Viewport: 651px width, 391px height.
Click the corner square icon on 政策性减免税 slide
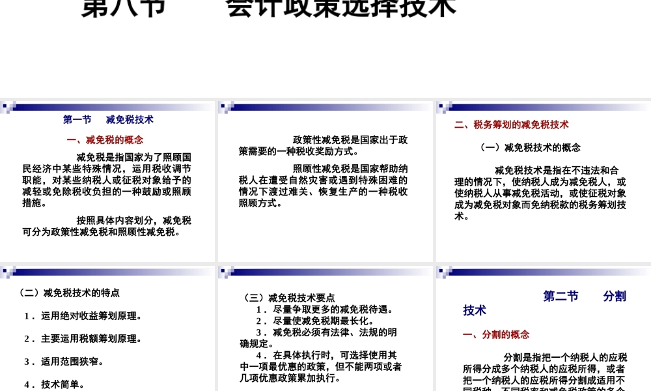pyautogui.click(x=223, y=106)
